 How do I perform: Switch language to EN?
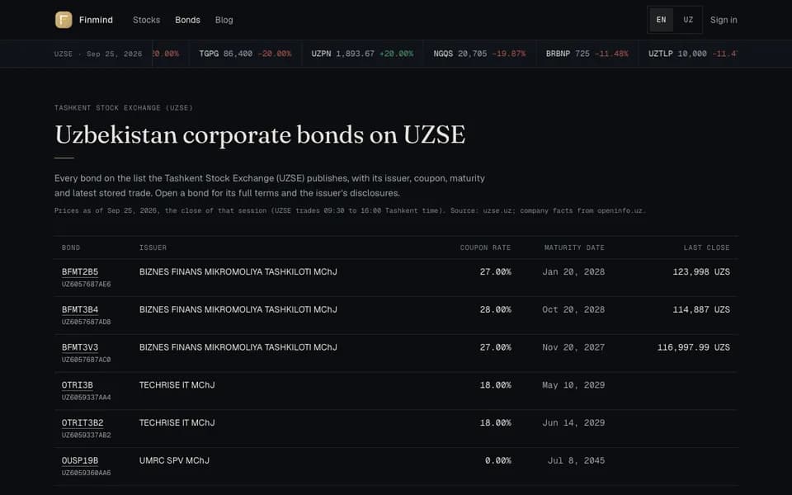click(661, 20)
